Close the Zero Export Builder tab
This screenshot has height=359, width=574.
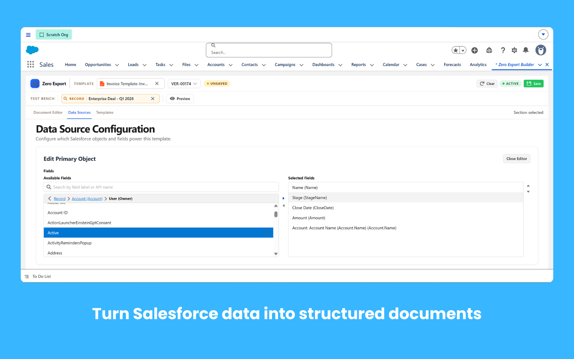(547, 65)
